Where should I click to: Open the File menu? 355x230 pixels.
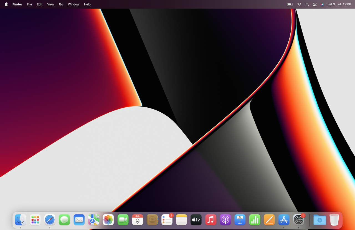tap(29, 4)
